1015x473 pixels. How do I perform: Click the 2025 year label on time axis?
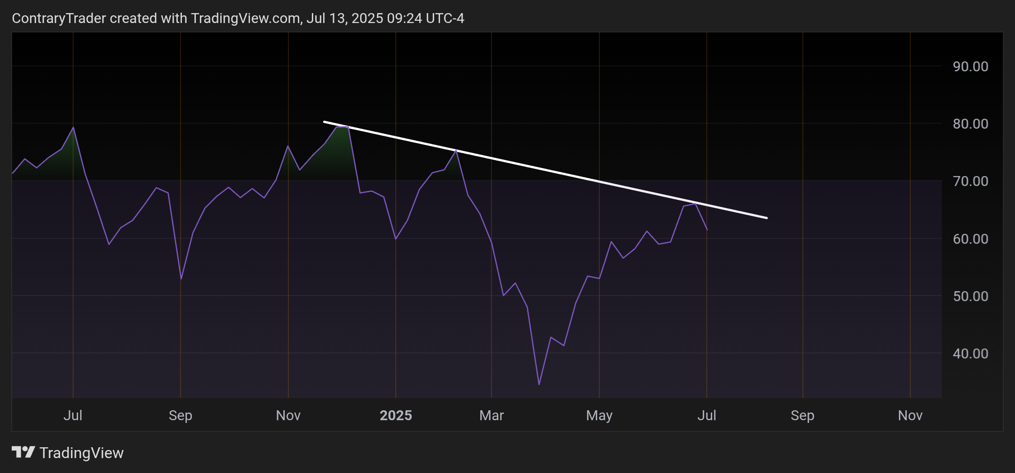tap(396, 415)
